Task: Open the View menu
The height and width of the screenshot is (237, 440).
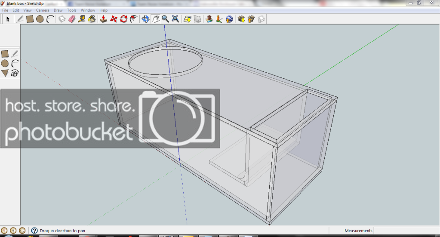Action: pyautogui.click(x=28, y=10)
